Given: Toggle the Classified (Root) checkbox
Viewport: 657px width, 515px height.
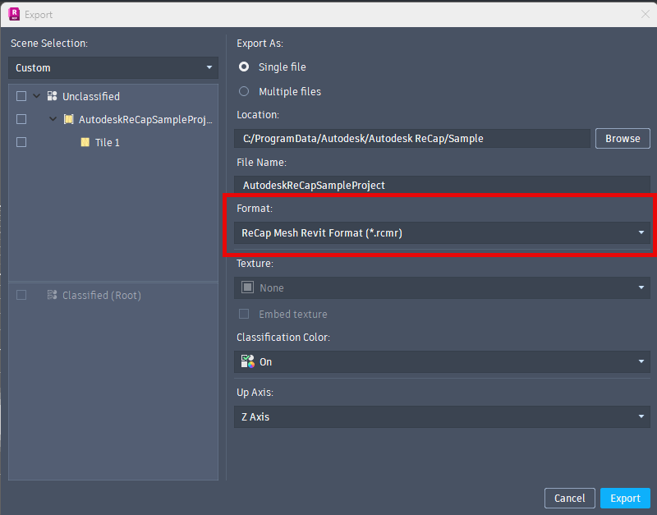Looking at the screenshot, I should tap(21, 295).
